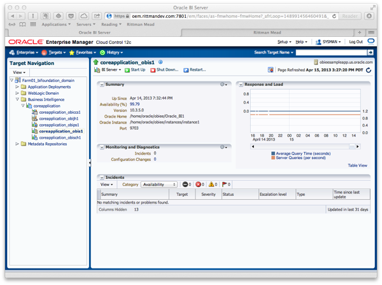Viewport: 382px width, 285px height.
Task: Select coreapplication_obijh1 in the tree
Action: click(59, 118)
